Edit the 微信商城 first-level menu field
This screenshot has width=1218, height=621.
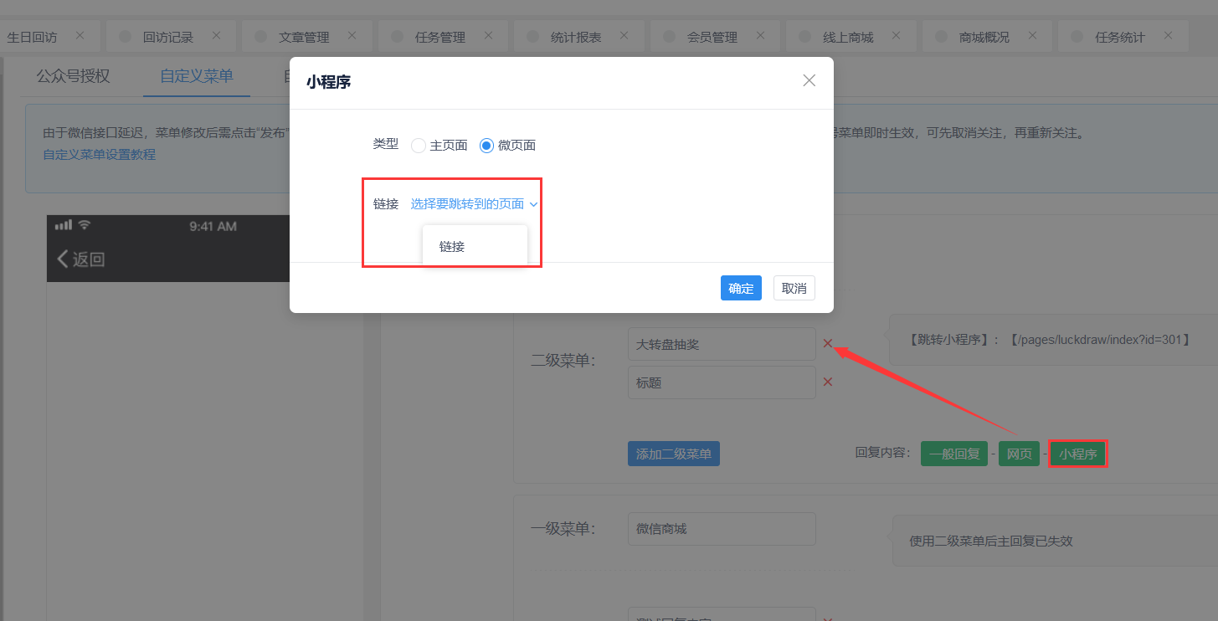click(722, 529)
